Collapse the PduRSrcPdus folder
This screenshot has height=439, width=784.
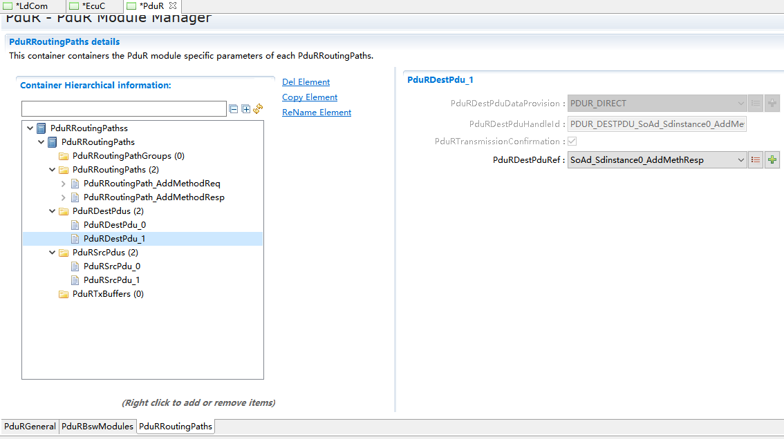(x=53, y=253)
